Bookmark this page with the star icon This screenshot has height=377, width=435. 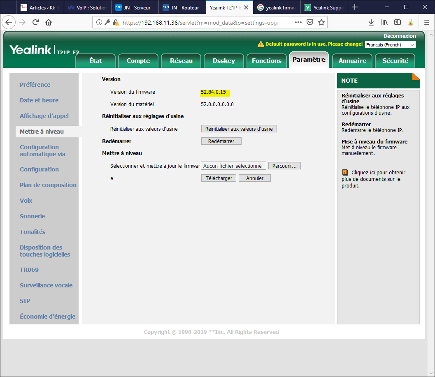coord(321,22)
